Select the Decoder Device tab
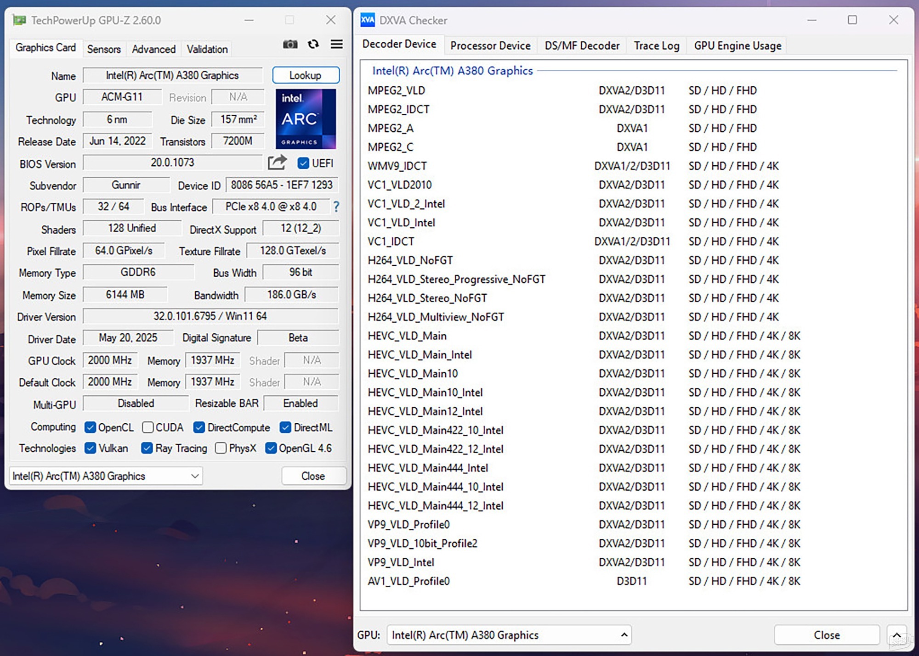The image size is (919, 656). (x=399, y=44)
